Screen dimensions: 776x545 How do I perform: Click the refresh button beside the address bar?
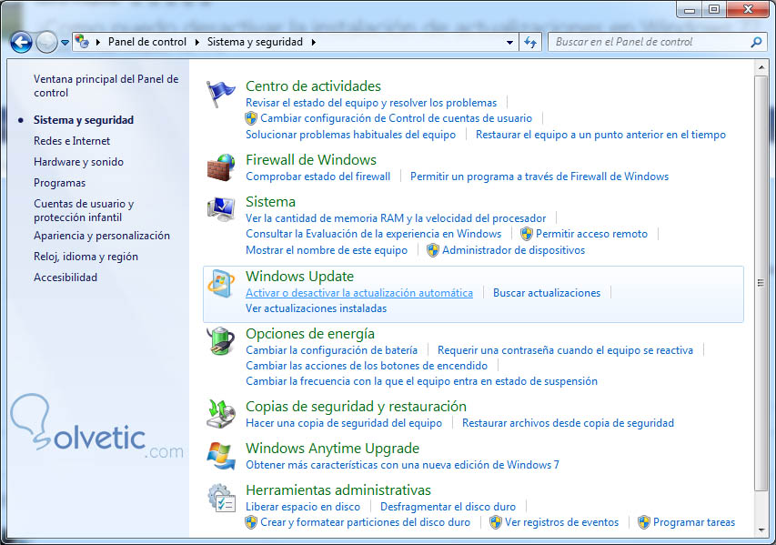pos(530,43)
